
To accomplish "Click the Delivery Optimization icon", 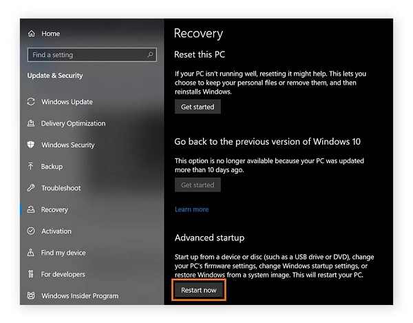I will pos(31,124).
